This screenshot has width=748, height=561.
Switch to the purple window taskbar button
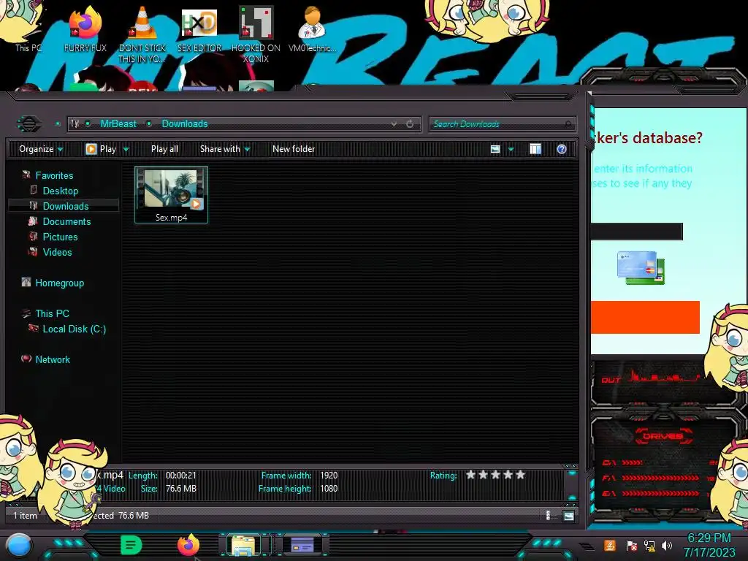pyautogui.click(x=302, y=545)
